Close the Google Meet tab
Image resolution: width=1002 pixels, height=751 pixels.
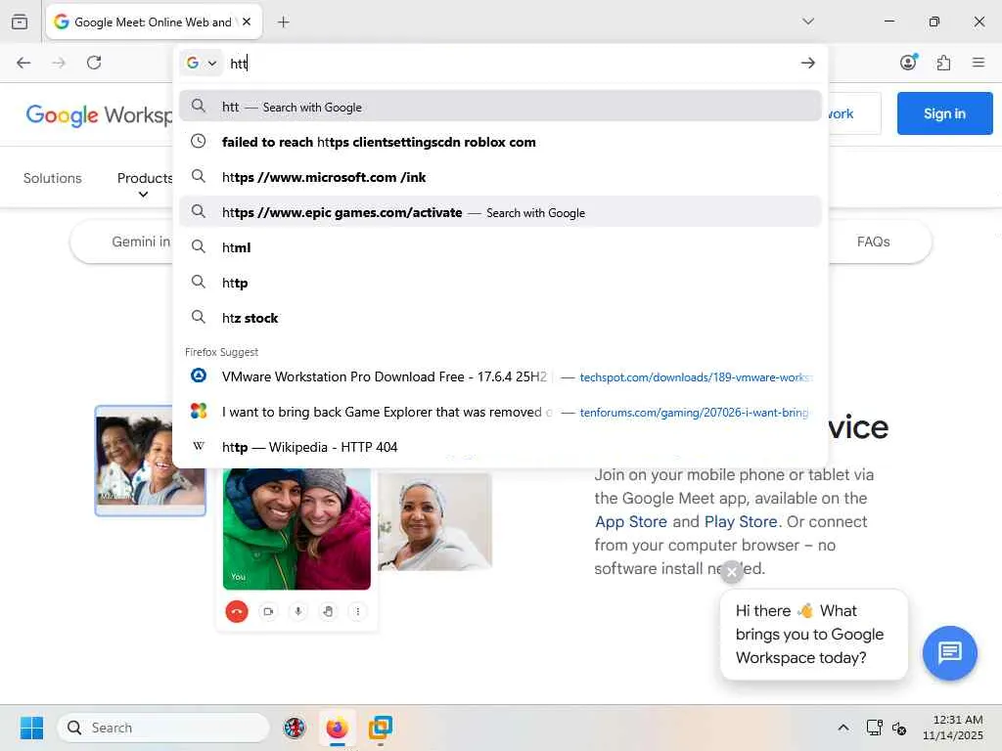click(x=247, y=22)
